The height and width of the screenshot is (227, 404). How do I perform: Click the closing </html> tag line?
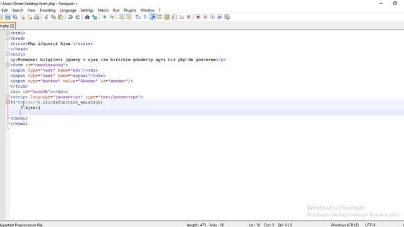[x=19, y=124]
